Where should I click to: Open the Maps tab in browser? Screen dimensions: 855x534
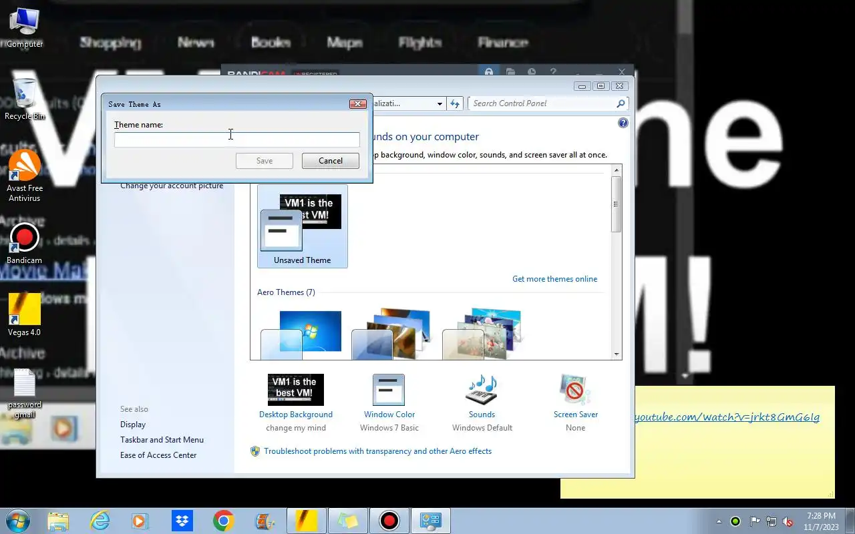tap(345, 43)
